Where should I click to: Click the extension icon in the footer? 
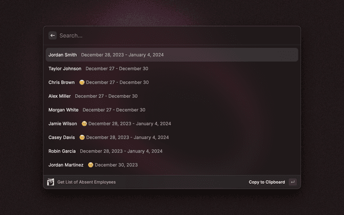click(51, 182)
